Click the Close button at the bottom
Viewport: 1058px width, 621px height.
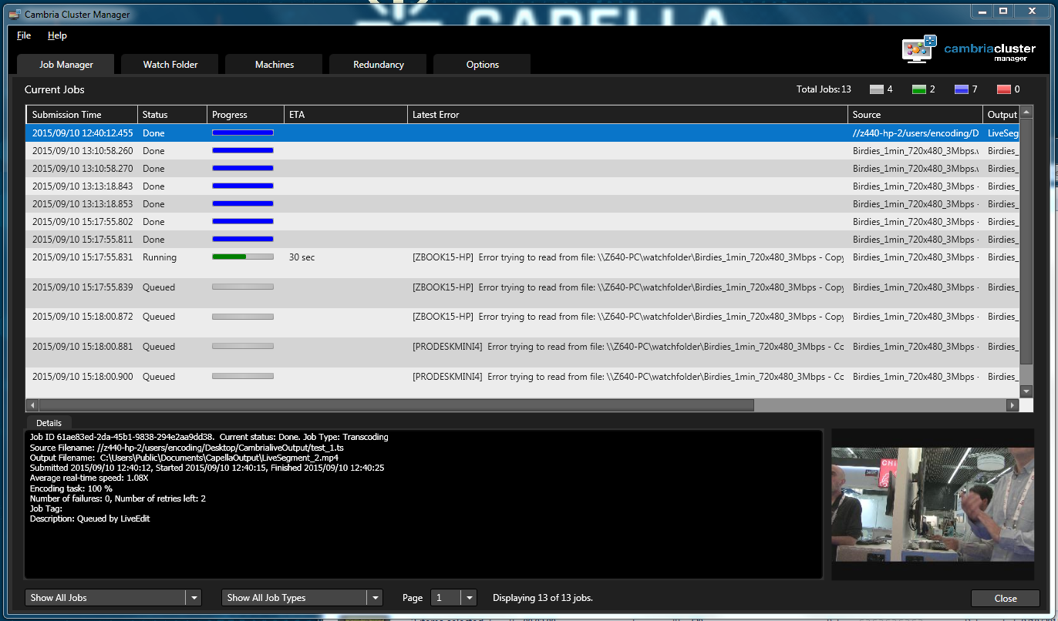click(x=1006, y=599)
